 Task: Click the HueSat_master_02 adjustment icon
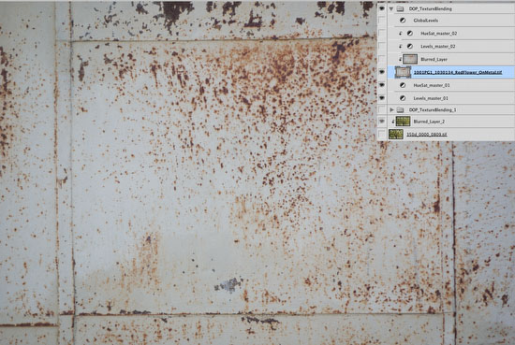tap(409, 34)
